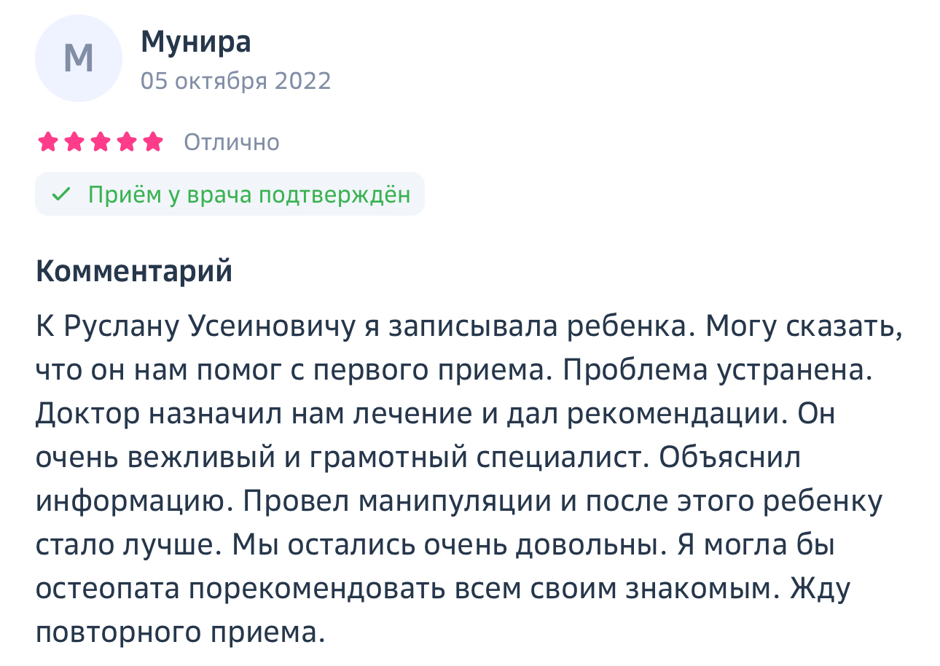
Task: Select the second pink rating star
Action: 74,141
